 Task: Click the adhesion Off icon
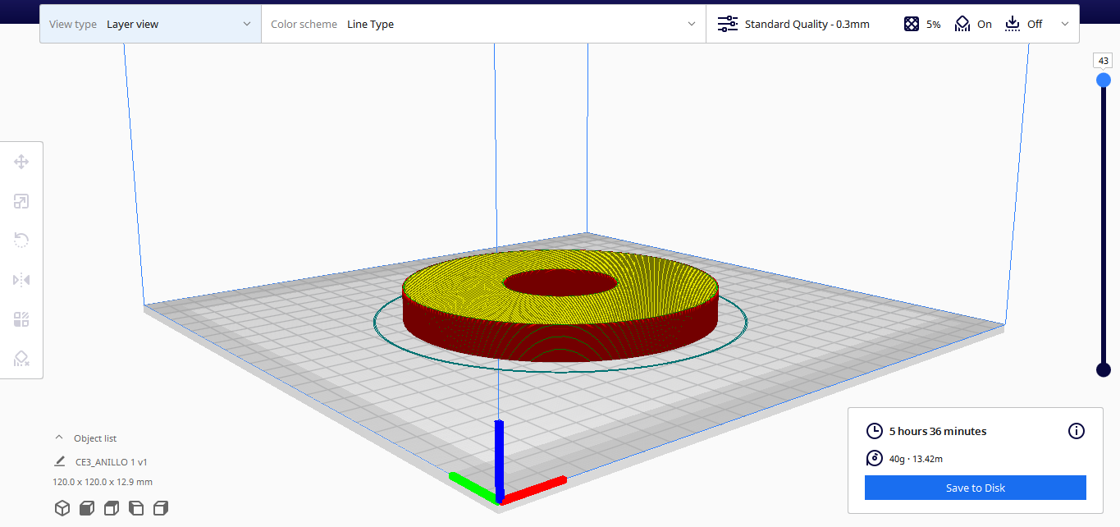(x=1013, y=24)
